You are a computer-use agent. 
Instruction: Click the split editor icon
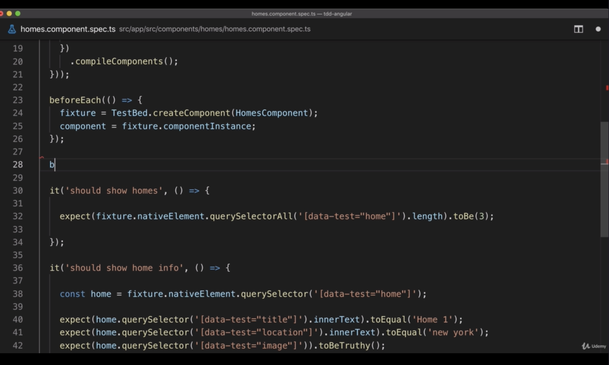click(578, 29)
